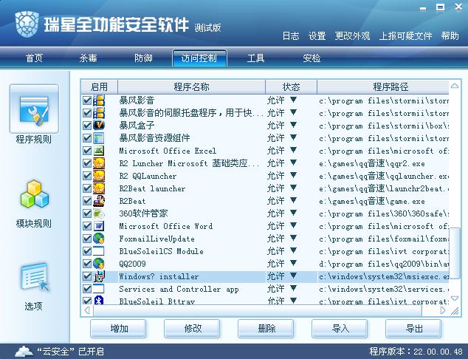Open the status dropdown for Windows installer
The width and height of the screenshot is (468, 359).
tap(293, 276)
